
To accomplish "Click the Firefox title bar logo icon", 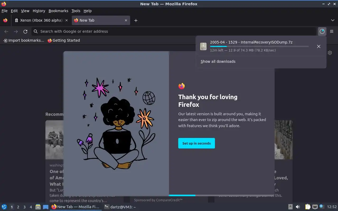I will click(4, 4).
